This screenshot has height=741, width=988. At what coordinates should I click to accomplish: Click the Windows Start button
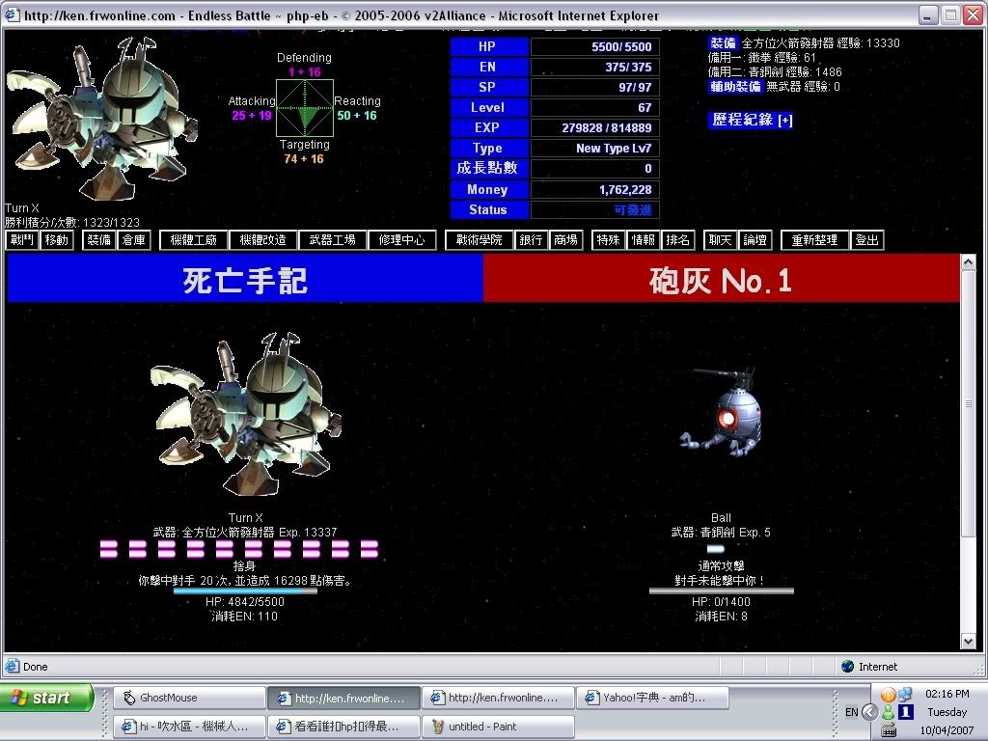[x=46, y=698]
